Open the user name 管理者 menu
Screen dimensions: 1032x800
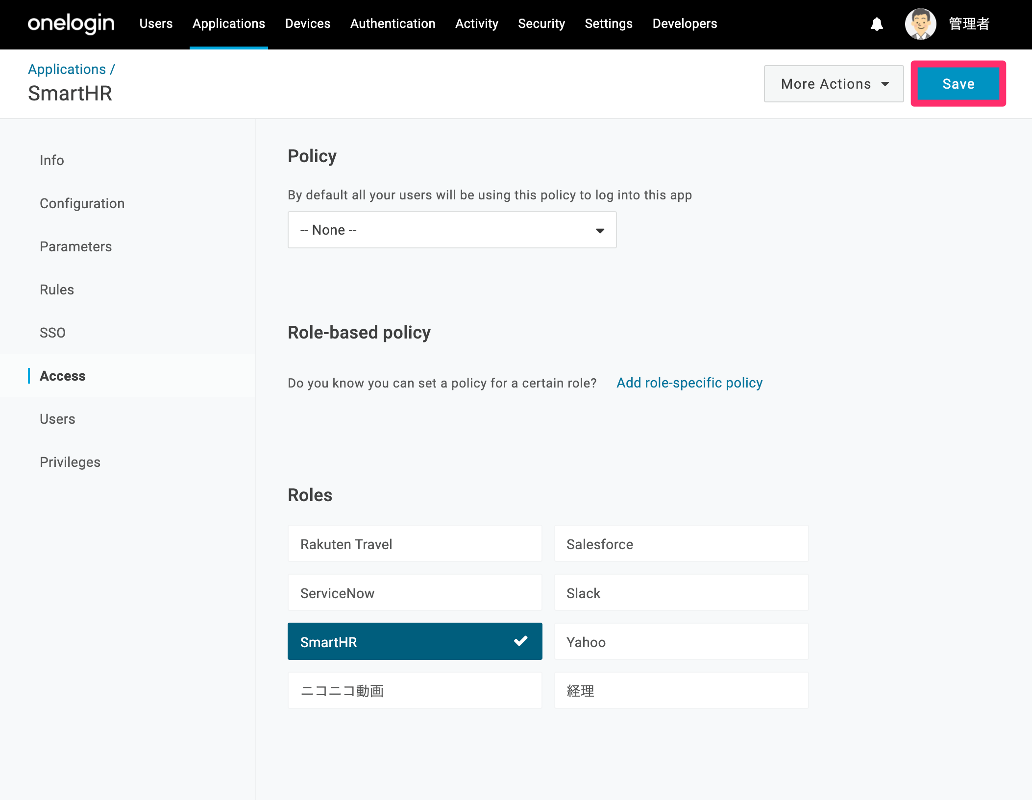click(969, 24)
